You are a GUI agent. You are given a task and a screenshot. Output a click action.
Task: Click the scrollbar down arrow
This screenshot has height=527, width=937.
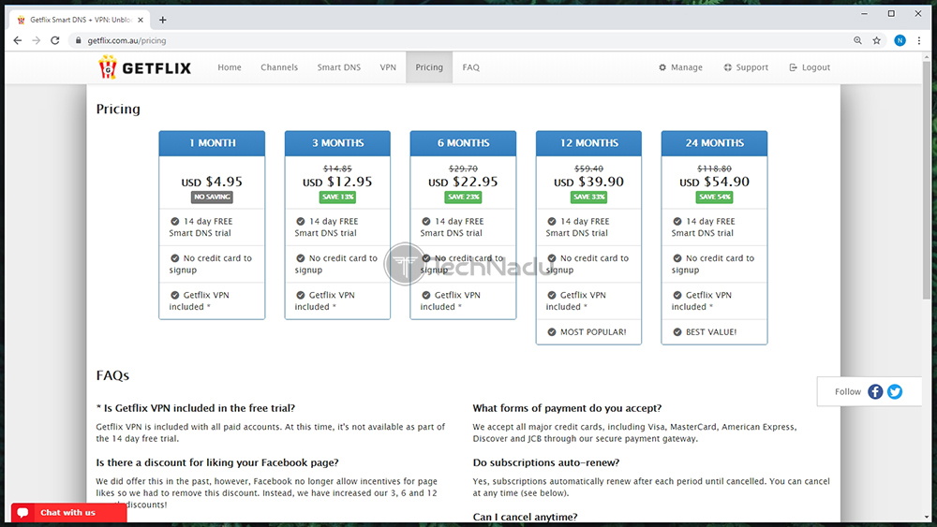927,517
